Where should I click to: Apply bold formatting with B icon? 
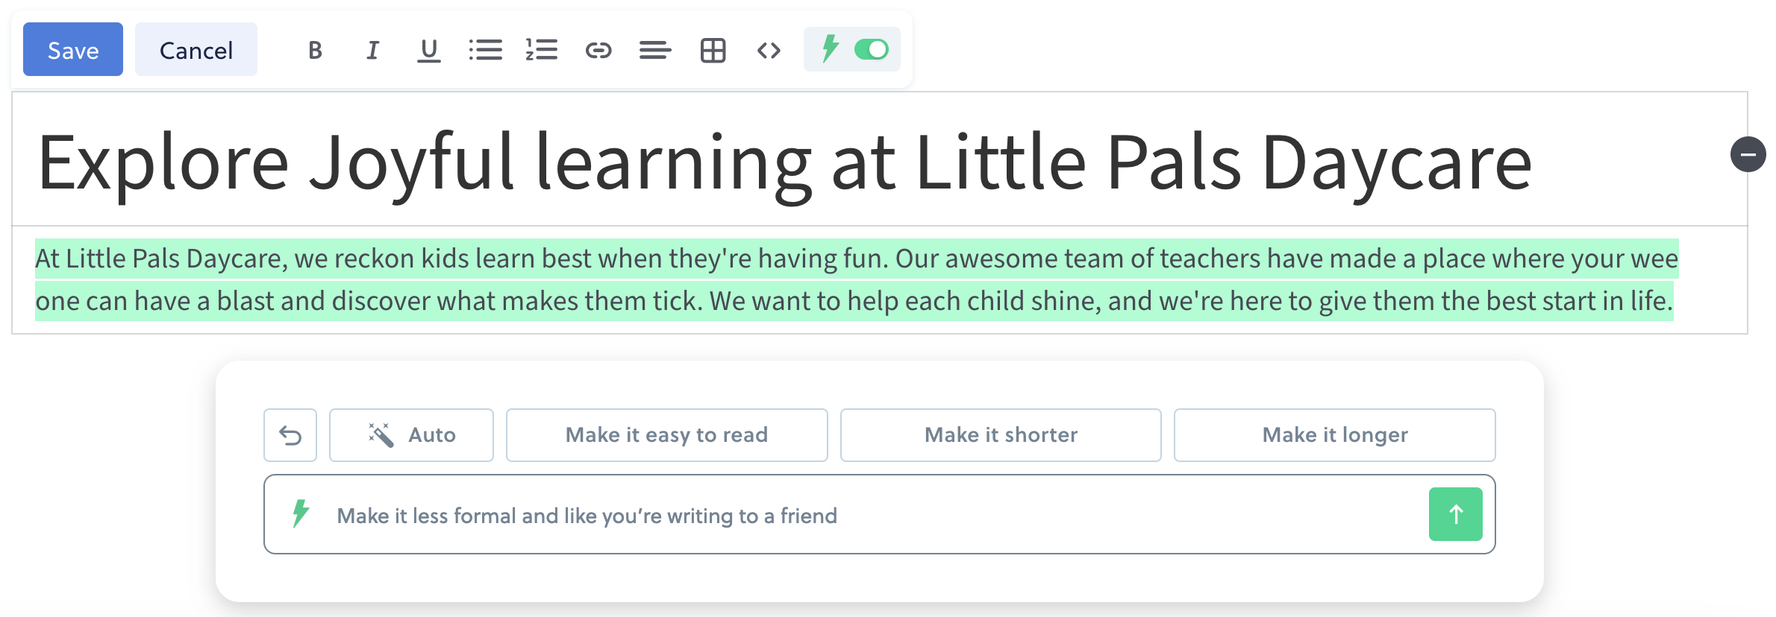[x=315, y=50]
